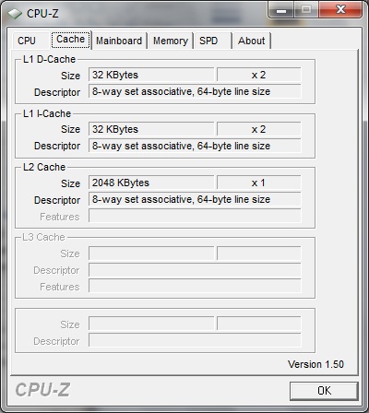Click L1 D-Cache x 2 count field
369x413 pixels.
tap(258, 75)
